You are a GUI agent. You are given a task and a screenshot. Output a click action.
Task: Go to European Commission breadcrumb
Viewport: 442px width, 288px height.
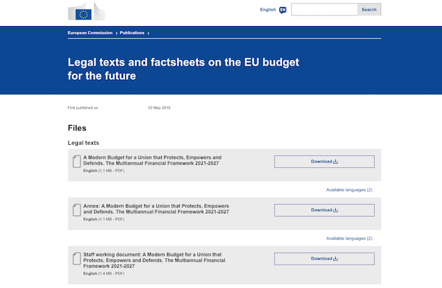coord(90,33)
